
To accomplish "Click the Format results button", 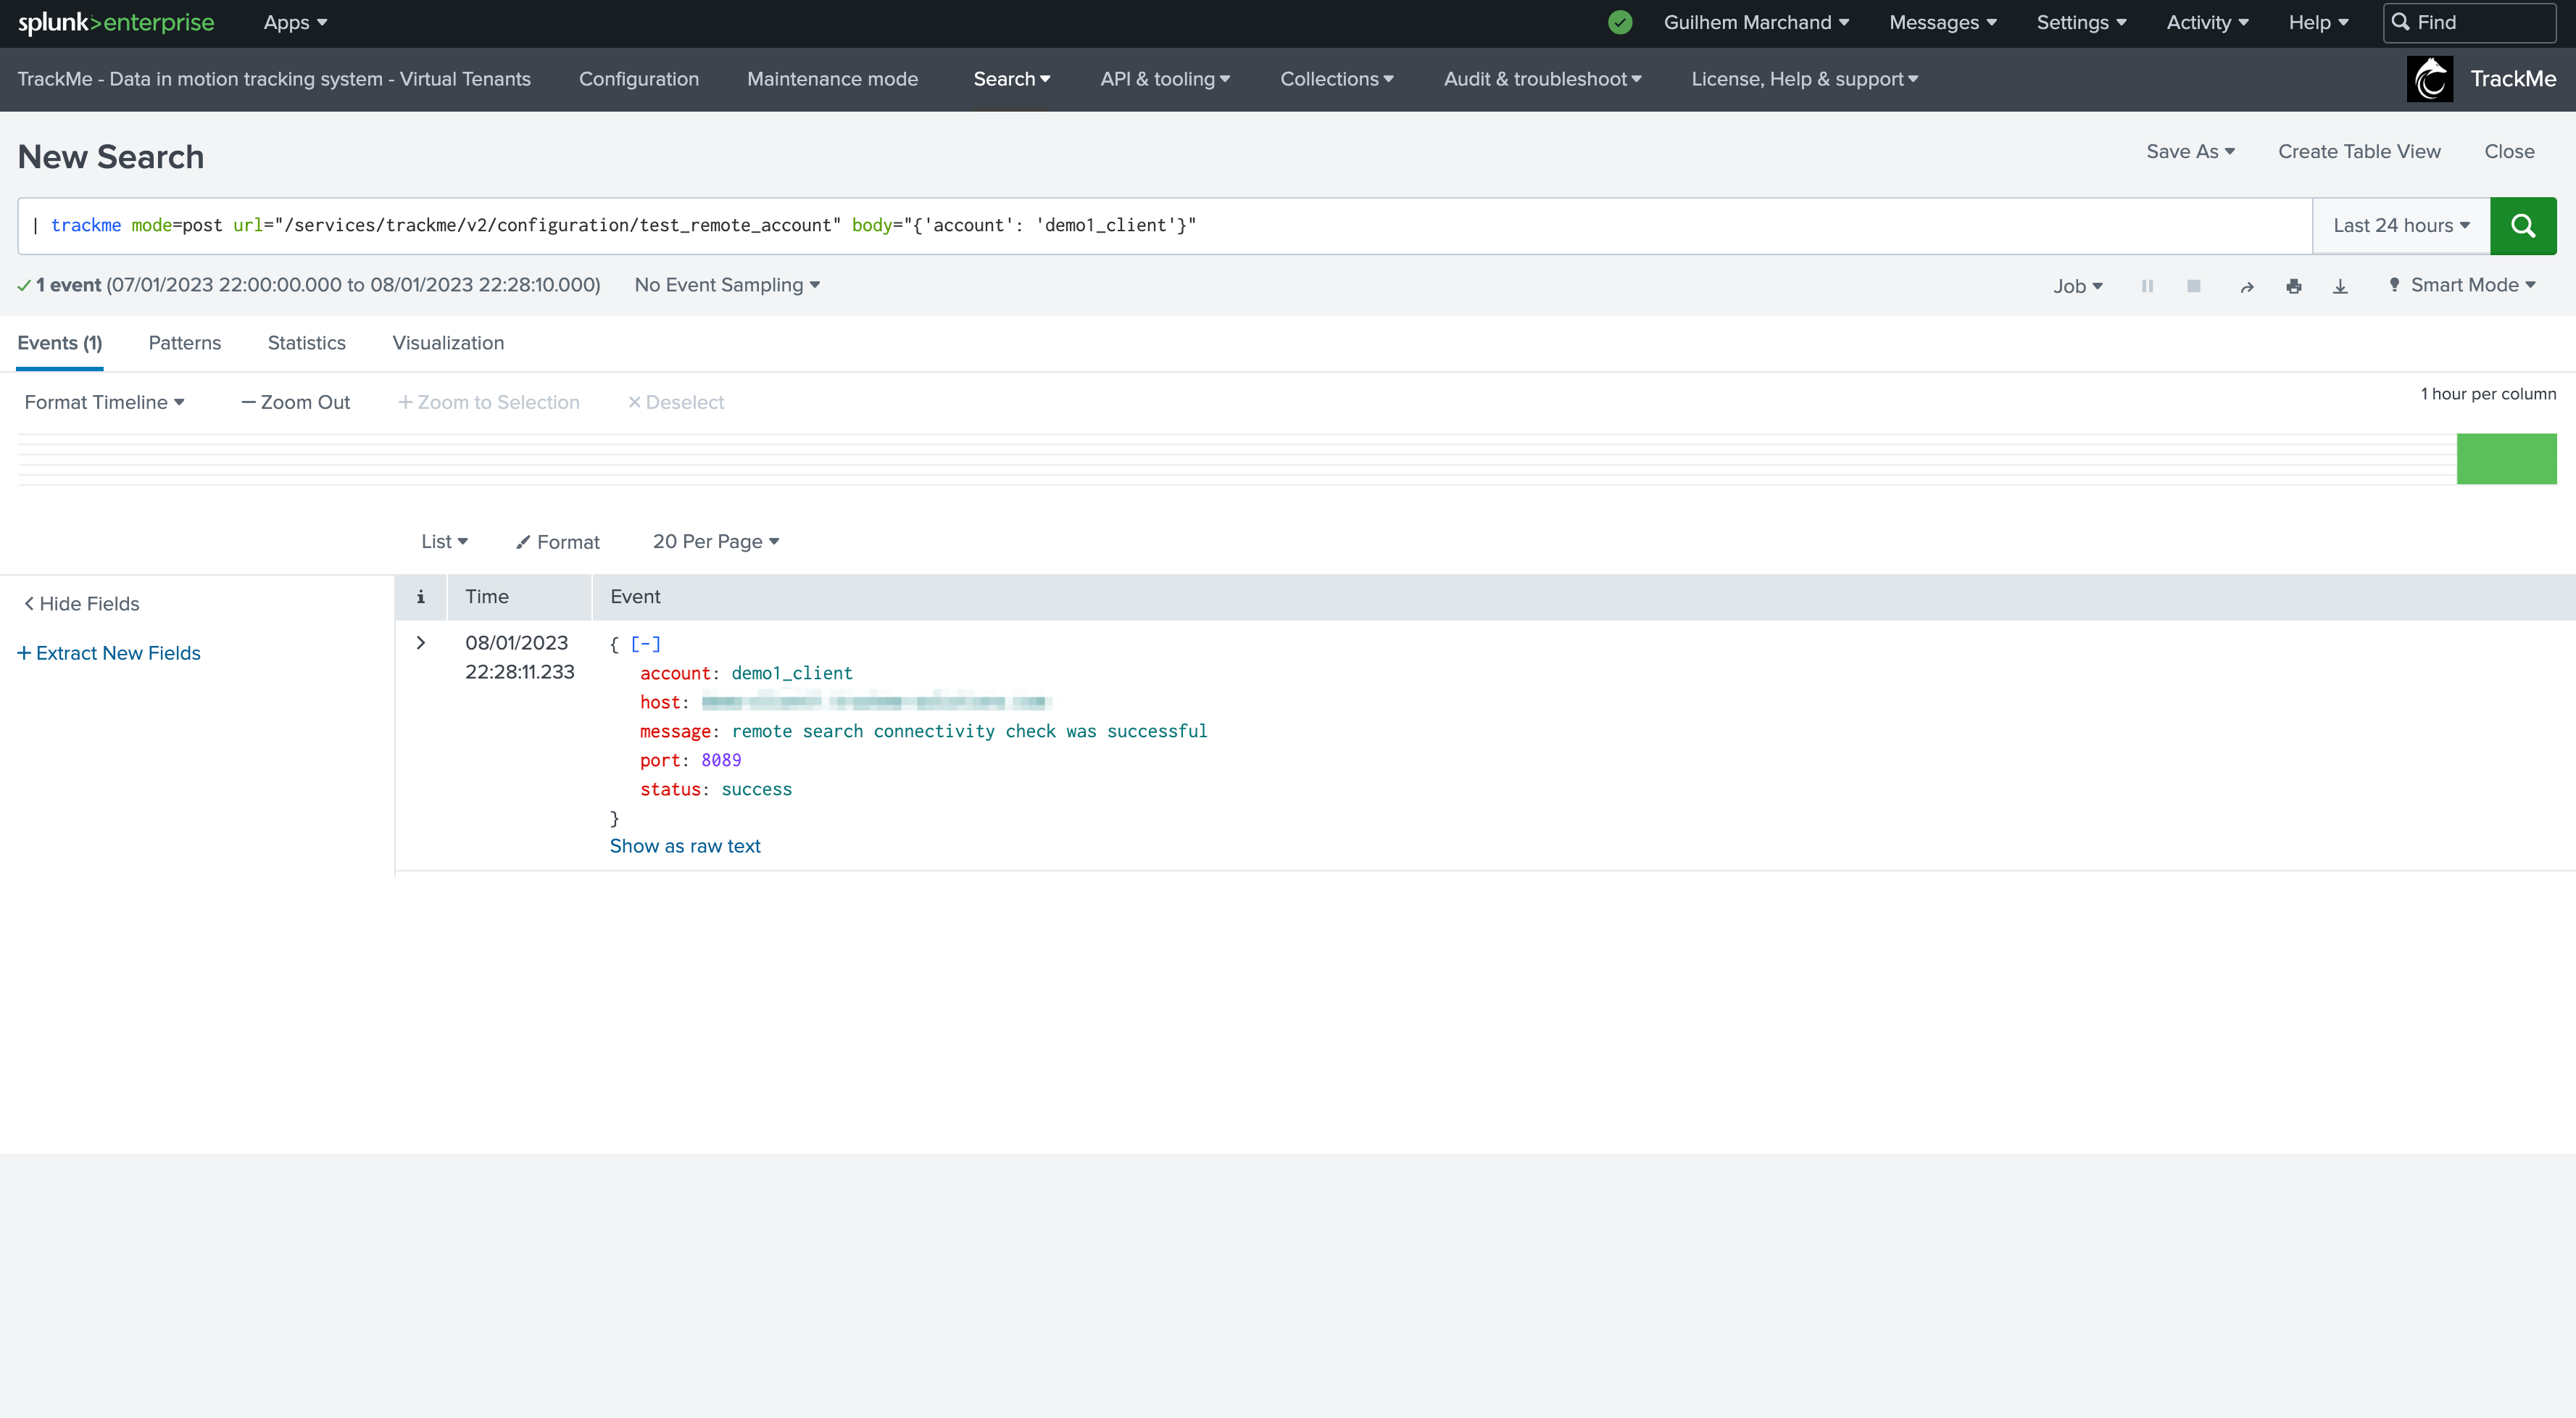I will (557, 542).
